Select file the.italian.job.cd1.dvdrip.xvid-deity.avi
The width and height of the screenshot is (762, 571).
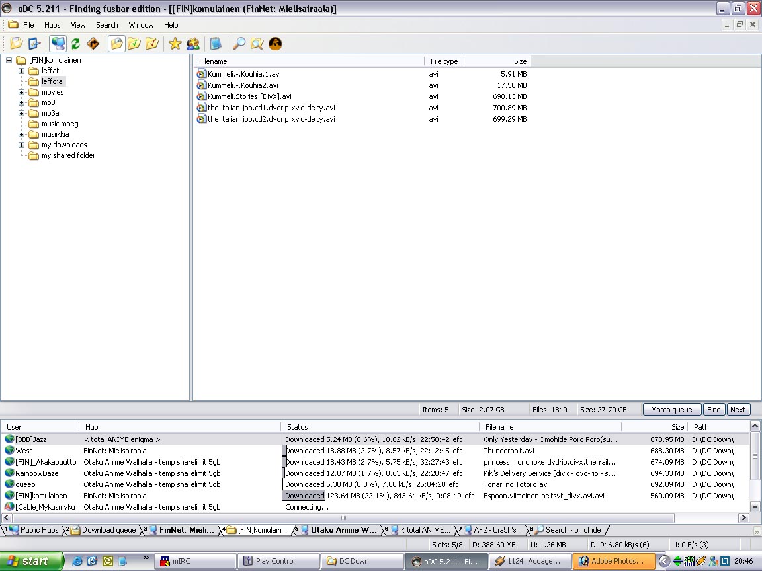[271, 108]
